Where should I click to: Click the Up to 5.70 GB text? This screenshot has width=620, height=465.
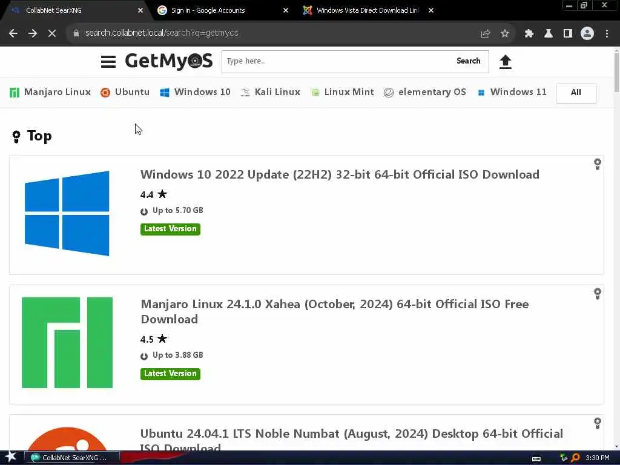177,211
